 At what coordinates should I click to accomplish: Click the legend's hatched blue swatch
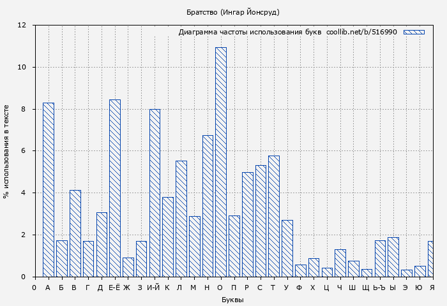[414, 32]
